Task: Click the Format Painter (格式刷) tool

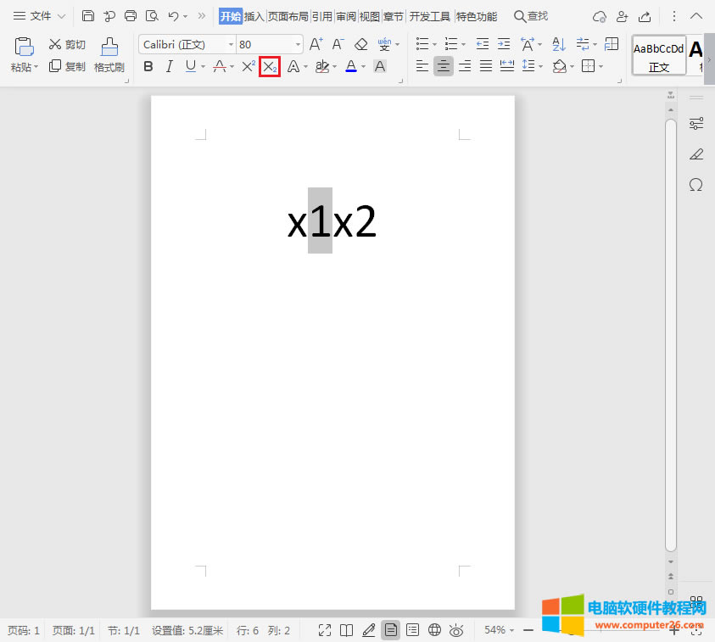Action: [109, 54]
